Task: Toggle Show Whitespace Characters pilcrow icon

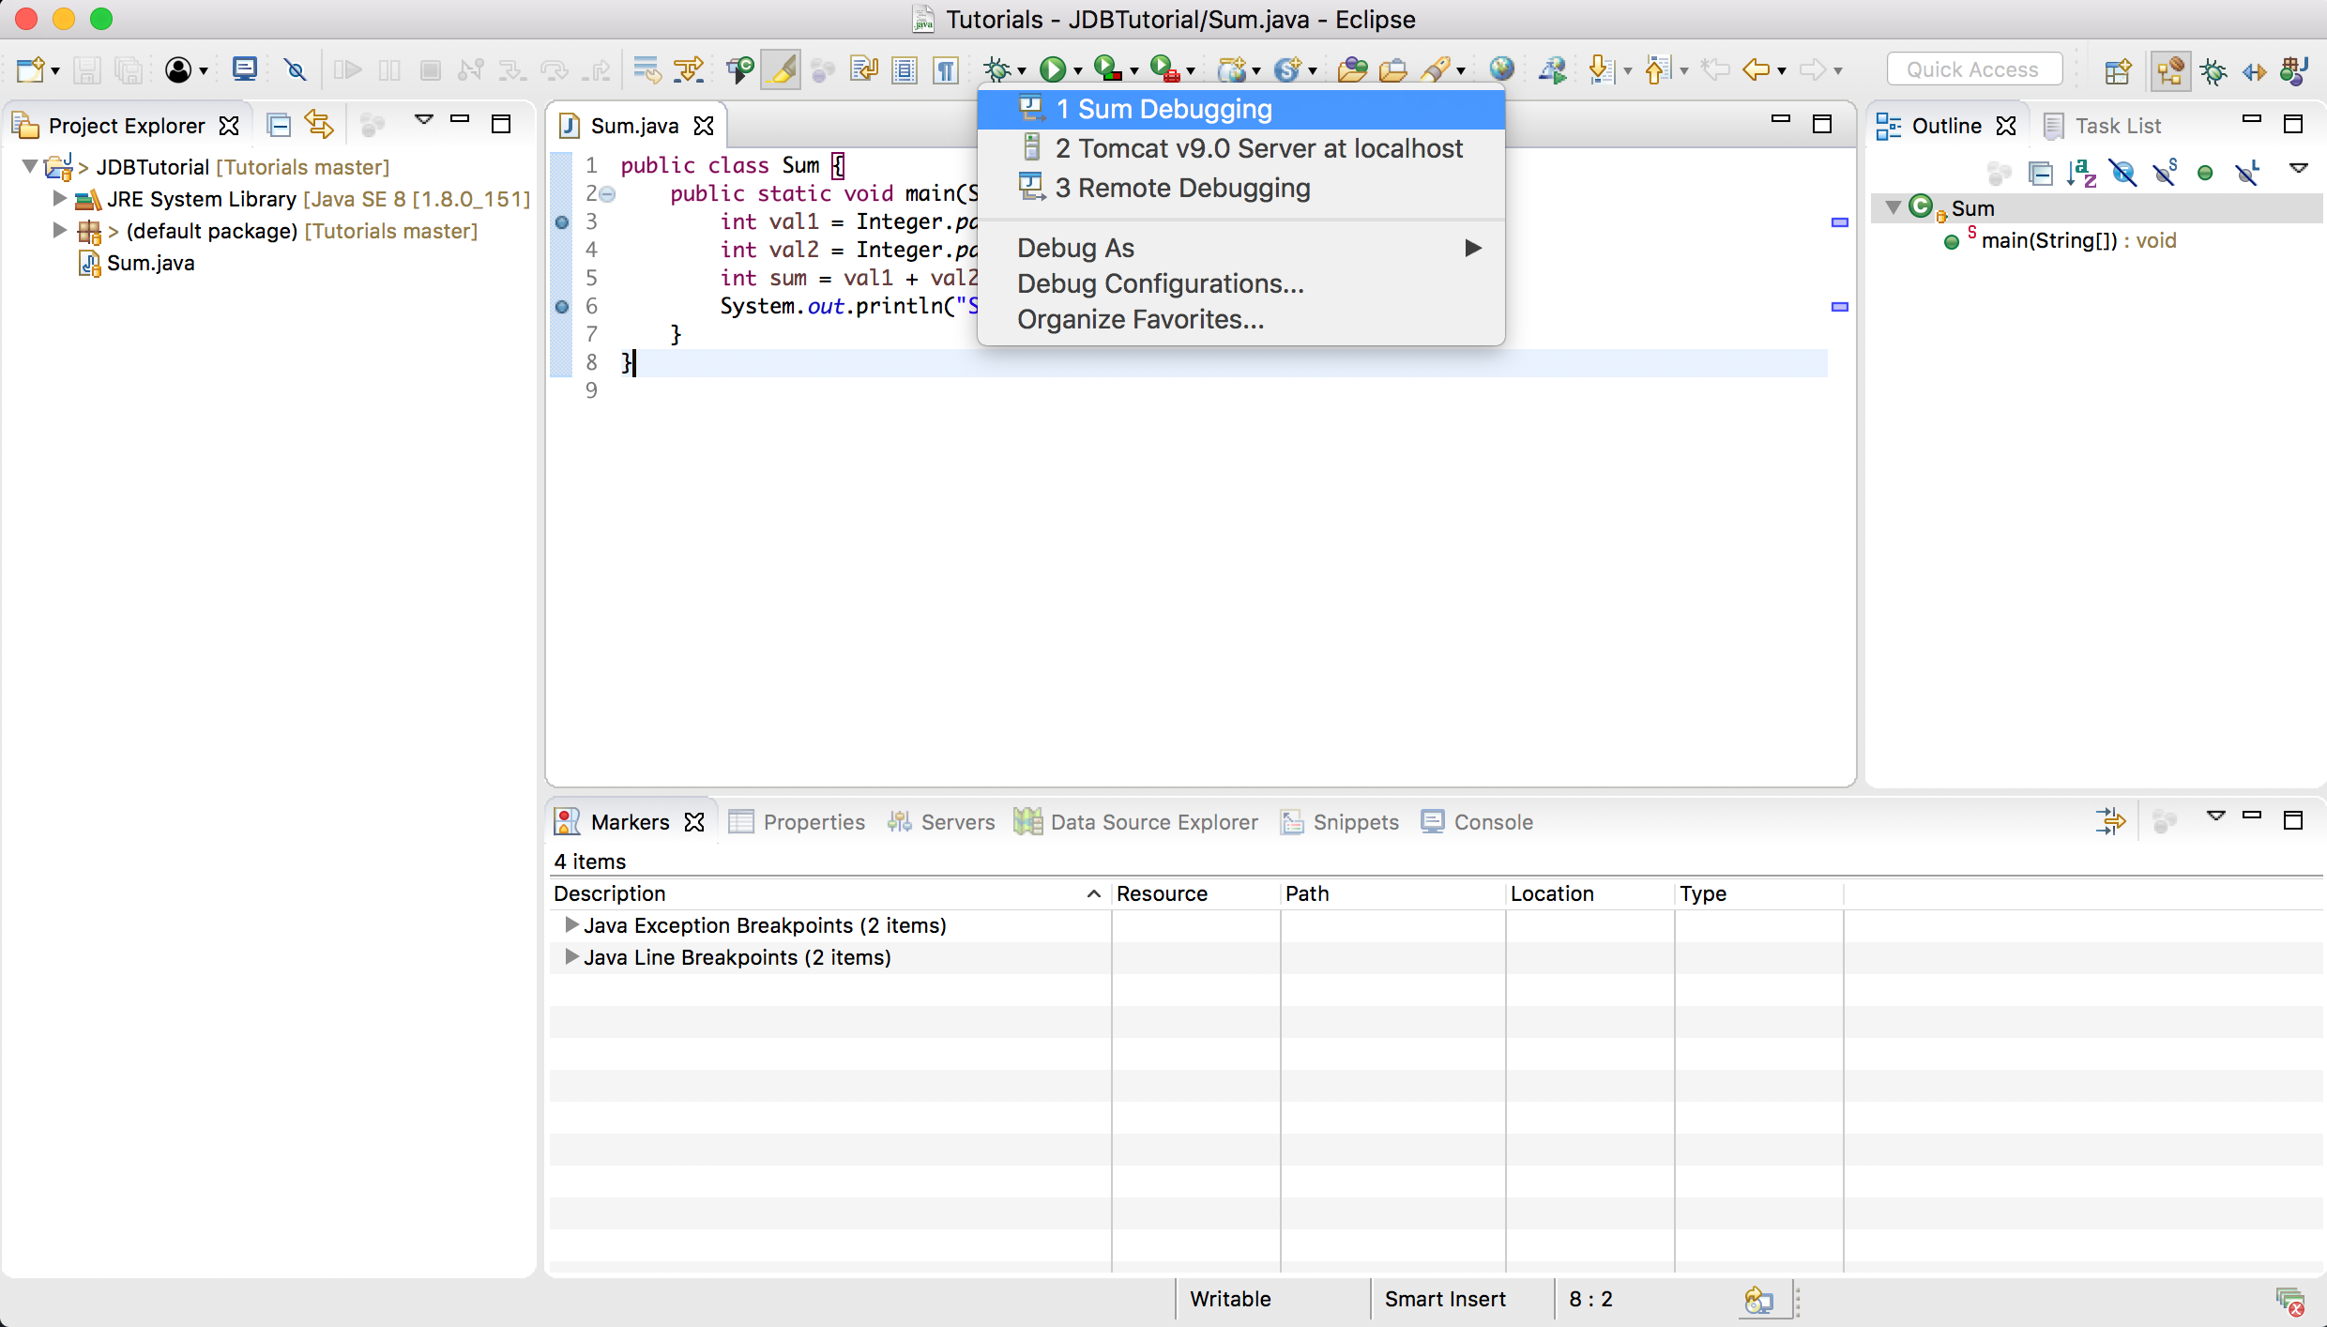Action: pos(946,69)
